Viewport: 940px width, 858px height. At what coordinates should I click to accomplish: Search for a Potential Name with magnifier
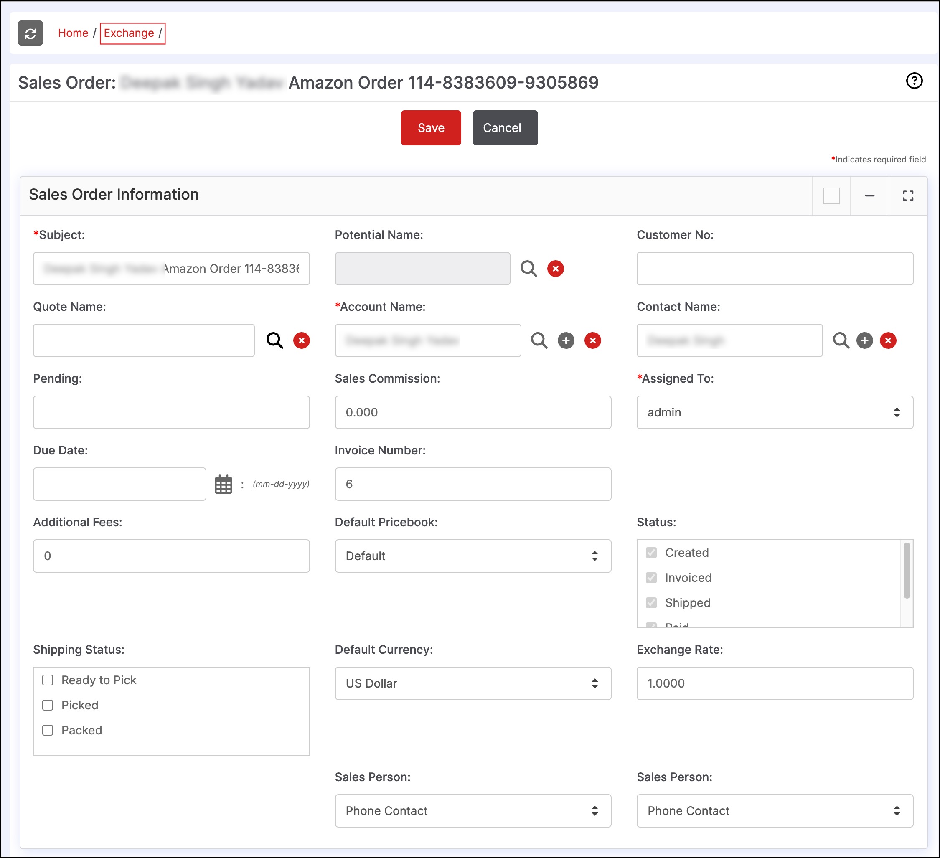tap(529, 269)
